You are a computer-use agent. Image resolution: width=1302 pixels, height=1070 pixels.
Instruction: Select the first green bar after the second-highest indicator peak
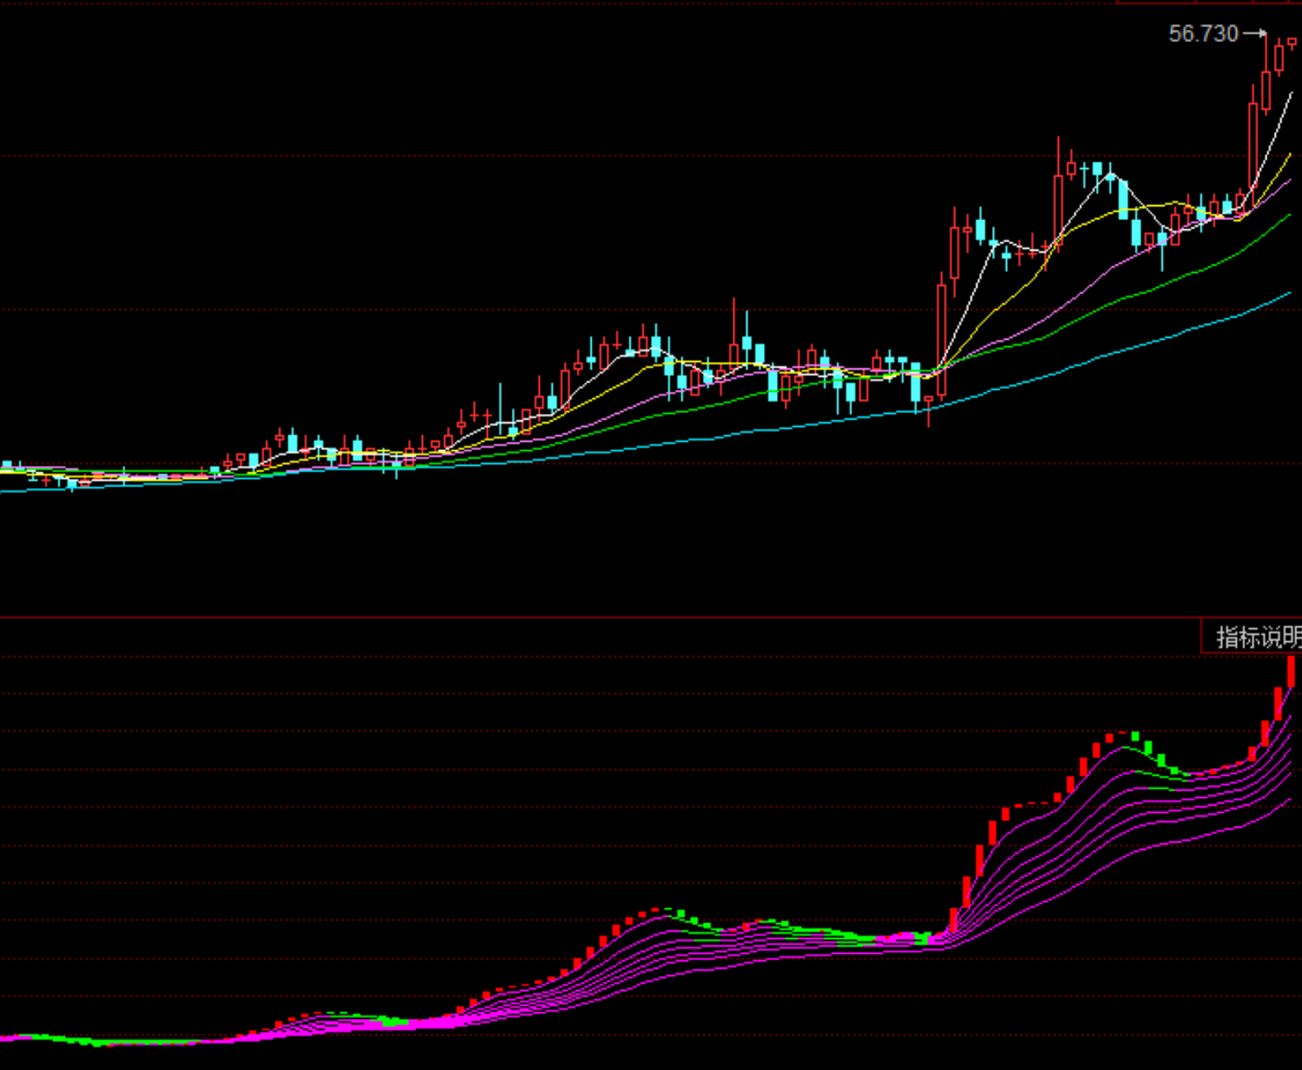tap(1136, 735)
